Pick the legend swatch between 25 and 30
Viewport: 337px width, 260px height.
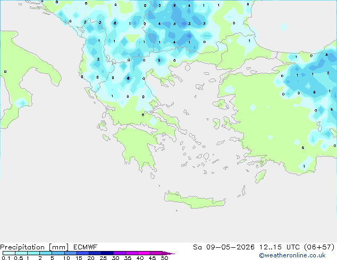[x=107, y=253]
